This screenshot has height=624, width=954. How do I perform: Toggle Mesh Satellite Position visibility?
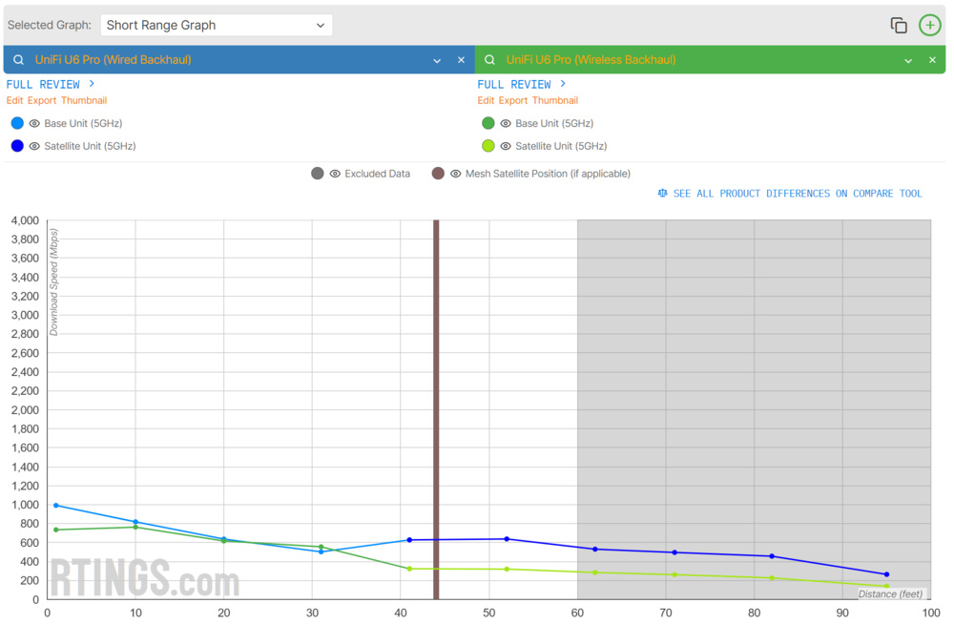tap(453, 174)
